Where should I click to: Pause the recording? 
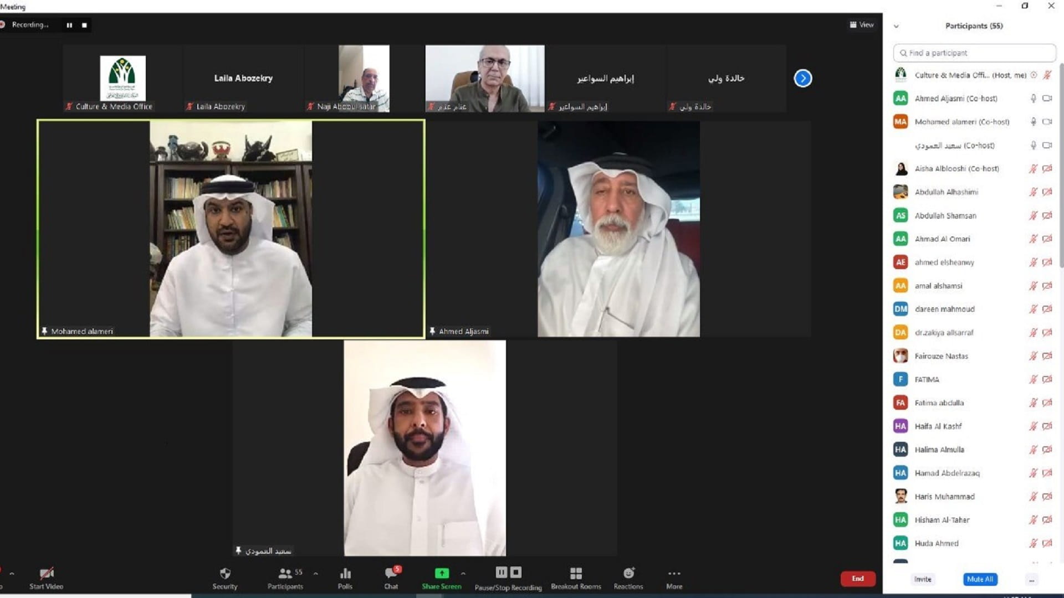69,25
